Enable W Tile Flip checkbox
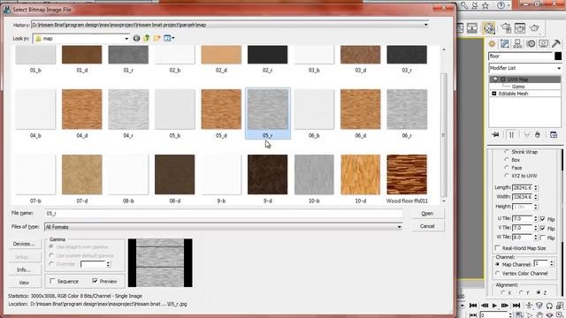Viewport: 566px width, 318px height. coord(542,238)
